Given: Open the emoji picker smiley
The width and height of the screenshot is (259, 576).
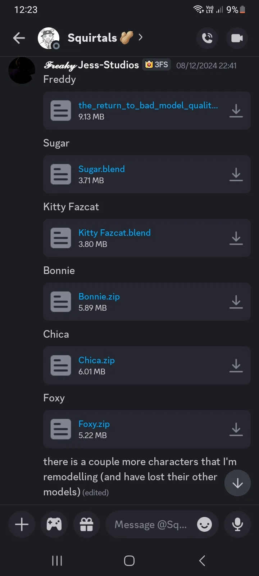Looking at the screenshot, I should tap(204, 525).
